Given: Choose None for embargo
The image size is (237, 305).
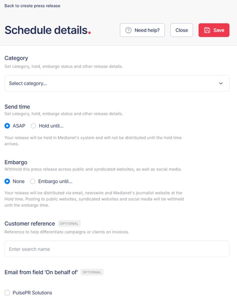Looking at the screenshot, I should pyautogui.click(x=7, y=181).
